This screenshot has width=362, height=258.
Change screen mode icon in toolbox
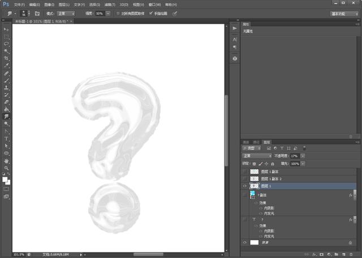[x=6, y=196]
